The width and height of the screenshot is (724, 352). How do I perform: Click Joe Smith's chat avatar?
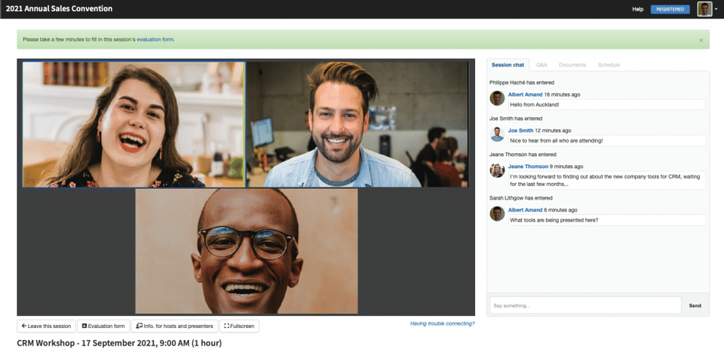tap(497, 134)
